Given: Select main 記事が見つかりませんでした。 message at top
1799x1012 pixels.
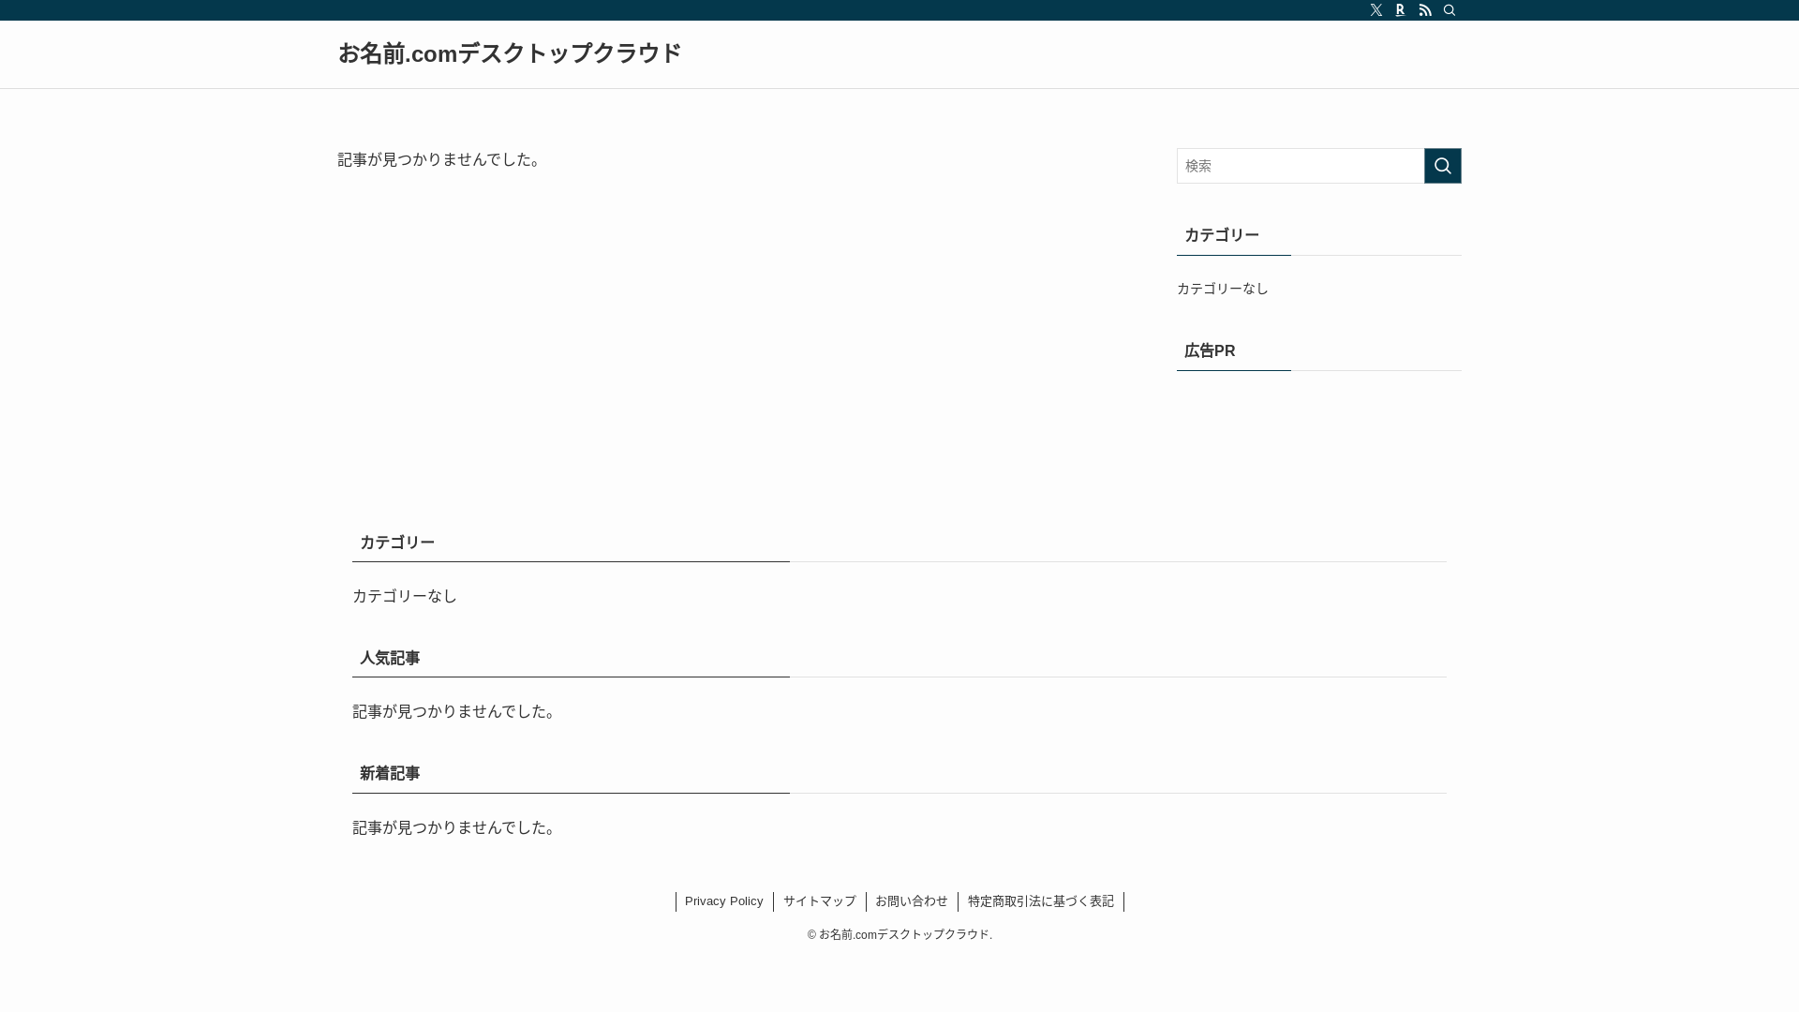Looking at the screenshot, I should click(442, 159).
